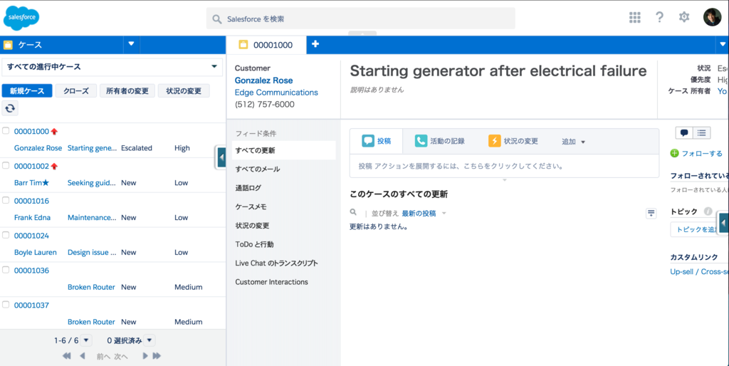Open the 0 選択済み selection dropdown
This screenshot has width=729, height=366.
[150, 340]
